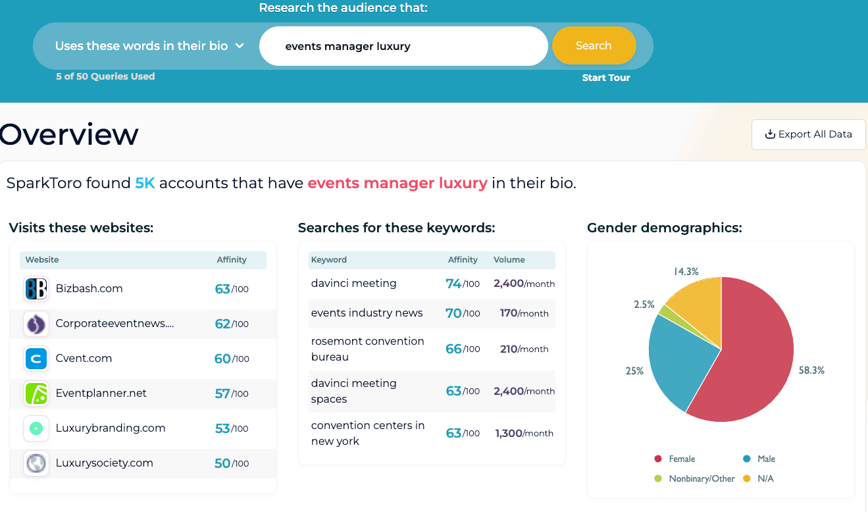Click the chevron beside the bio filter
The height and width of the screenshot is (512, 868).
(240, 46)
